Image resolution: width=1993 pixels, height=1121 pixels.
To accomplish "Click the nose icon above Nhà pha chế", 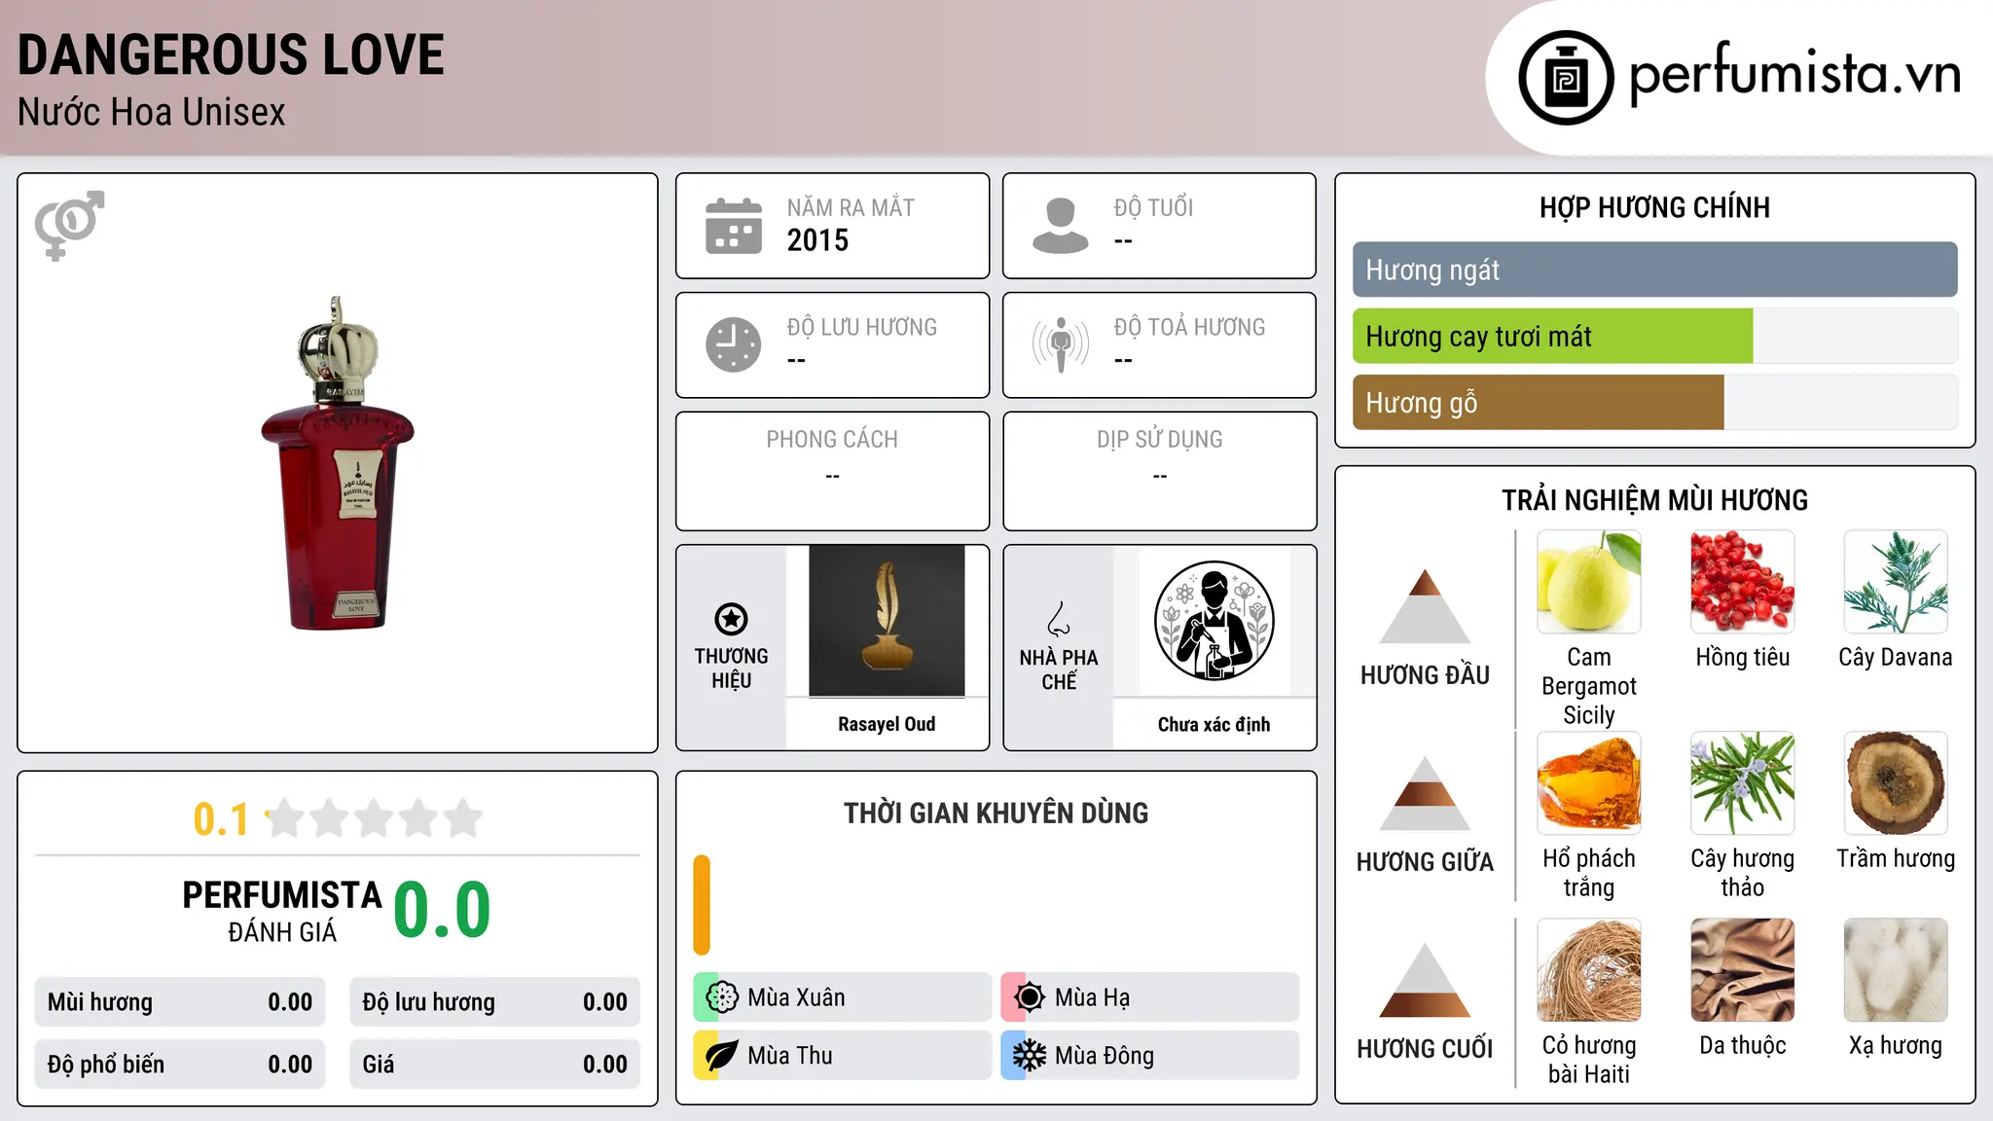I will tap(1059, 619).
